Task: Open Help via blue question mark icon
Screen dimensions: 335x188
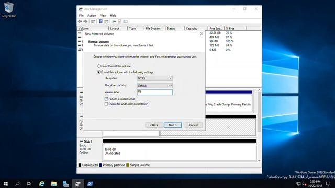Action: point(100,21)
